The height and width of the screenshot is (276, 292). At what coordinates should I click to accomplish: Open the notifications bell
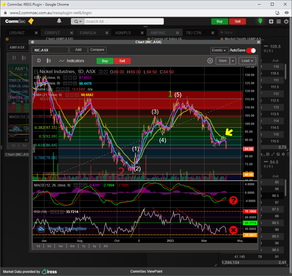(x=59, y=21)
